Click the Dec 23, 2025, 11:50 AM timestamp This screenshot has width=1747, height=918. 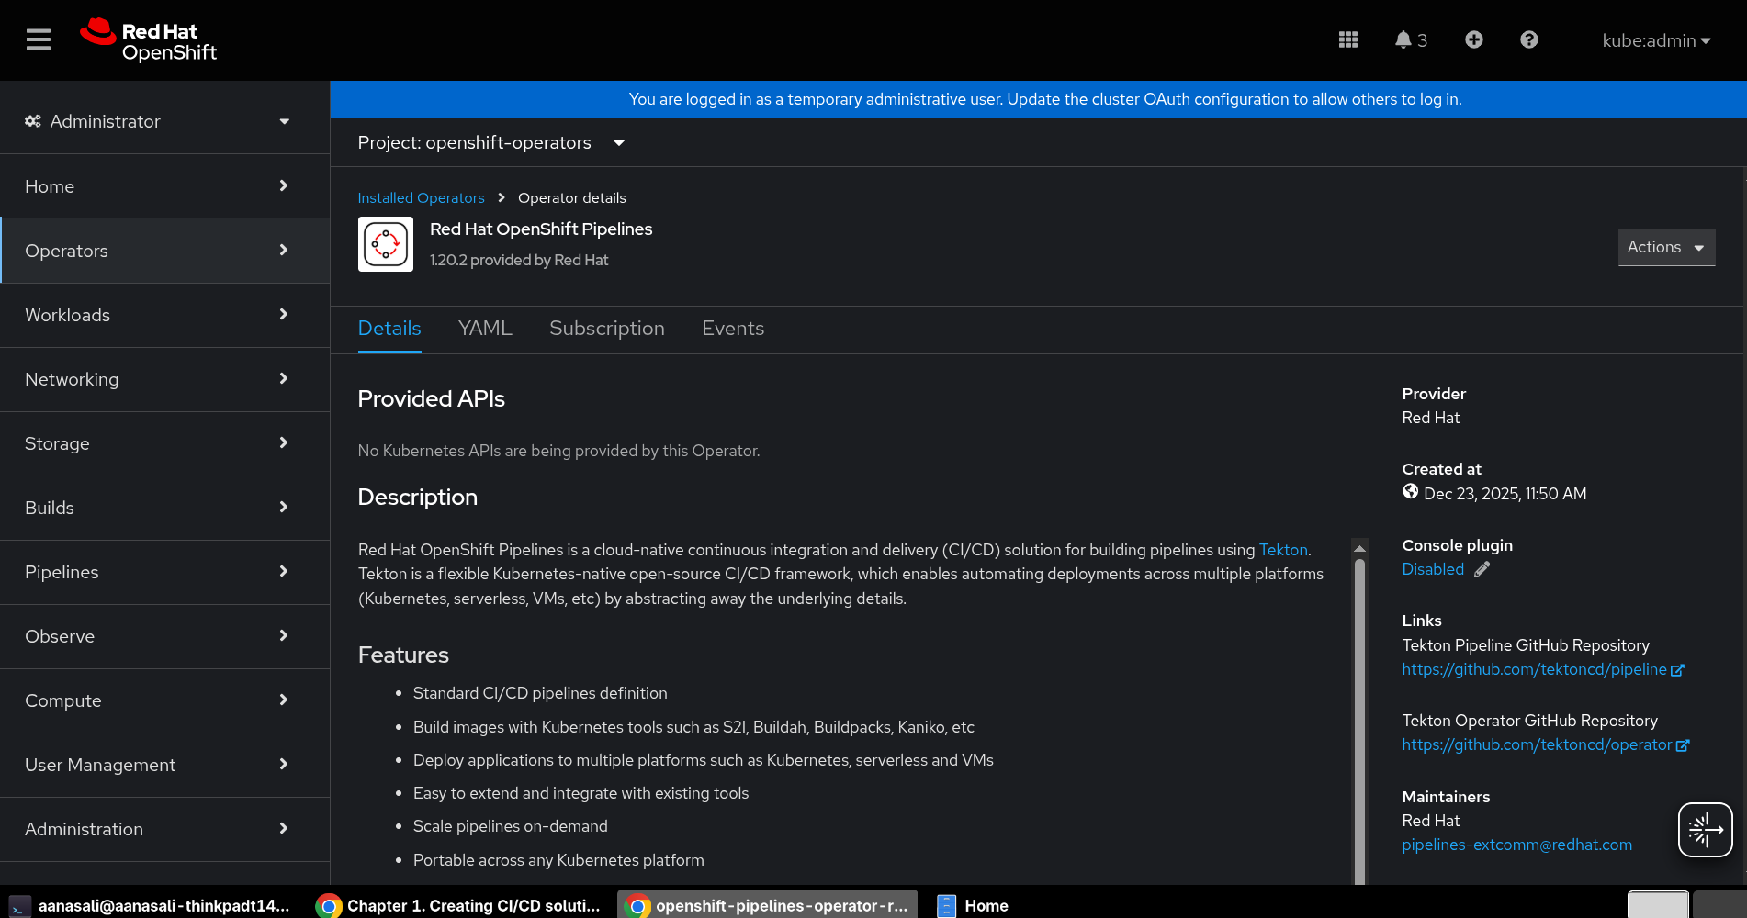click(x=1505, y=494)
